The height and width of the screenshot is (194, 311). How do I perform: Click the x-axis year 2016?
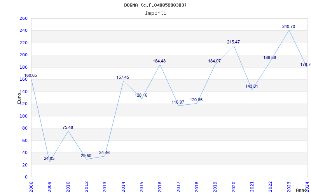[160, 187]
